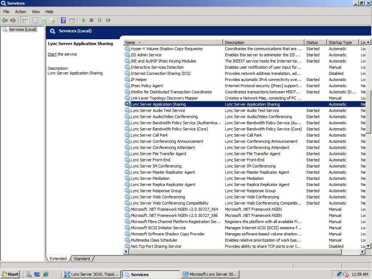Viewport: 372px width, 279px height.
Task: Select Microsoft .NET Framework NGEN v2.0.50727_X64
Action: pos(244,209)
